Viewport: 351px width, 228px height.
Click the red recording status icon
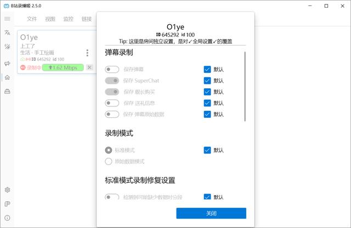pyautogui.click(x=23, y=67)
